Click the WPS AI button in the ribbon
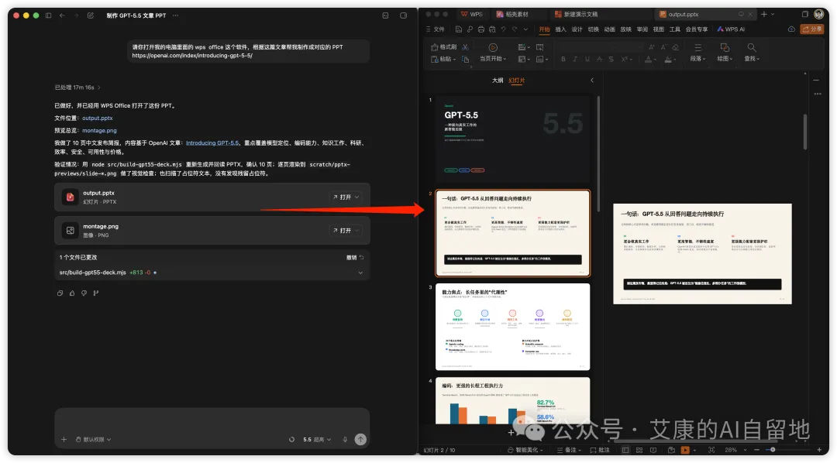The width and height of the screenshot is (837, 463). (x=731, y=29)
